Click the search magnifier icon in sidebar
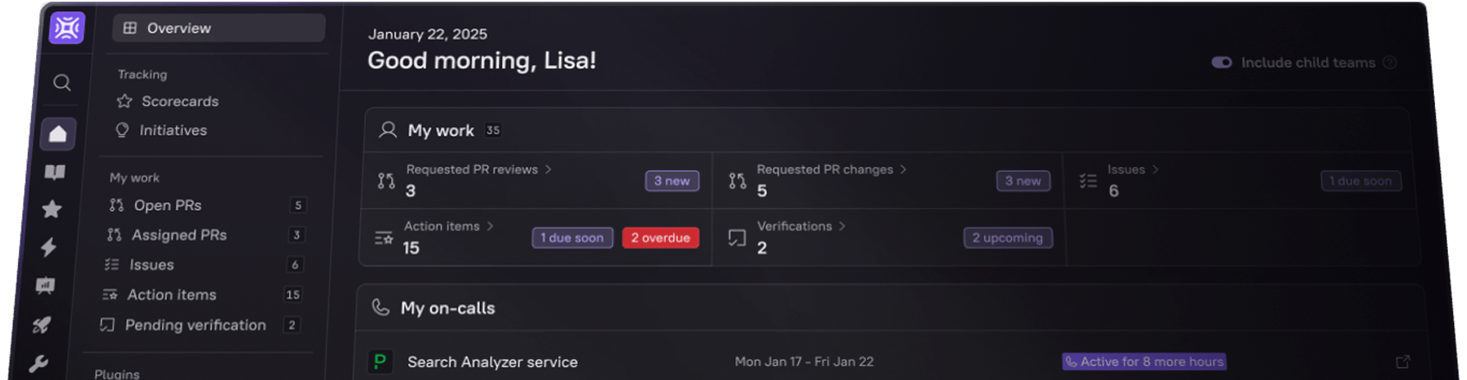 (61, 83)
